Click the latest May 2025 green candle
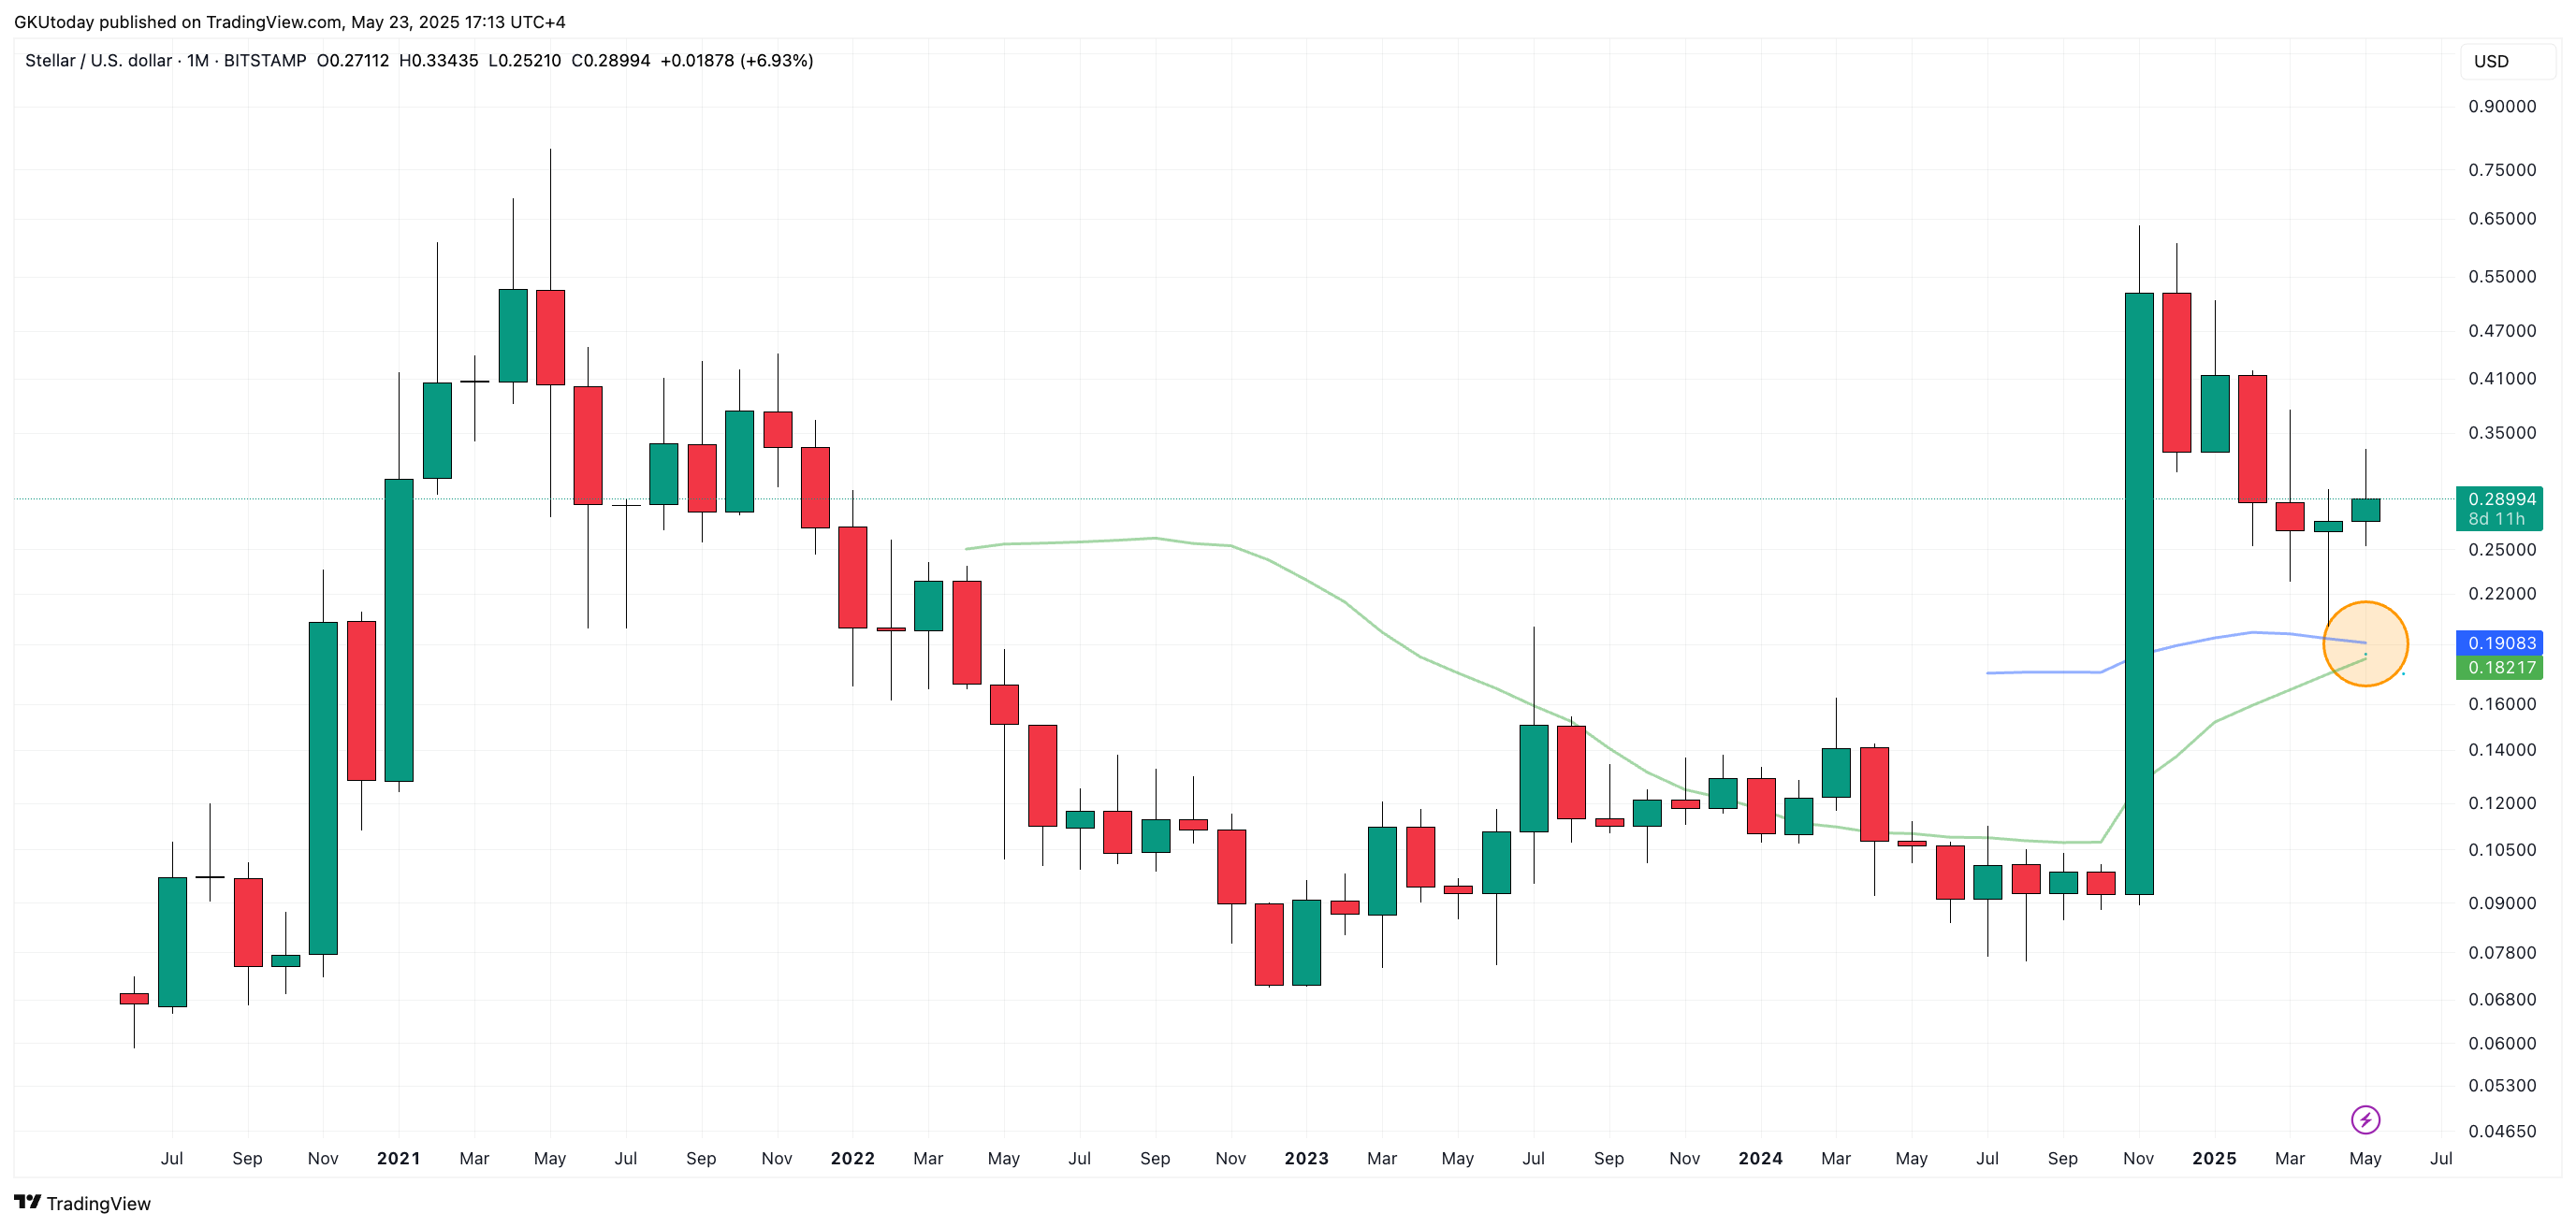 click(x=2365, y=510)
